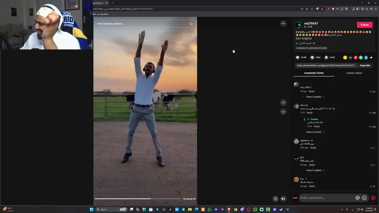Post the comment with the red arrow button
This screenshot has height=213, width=379.
point(373,198)
